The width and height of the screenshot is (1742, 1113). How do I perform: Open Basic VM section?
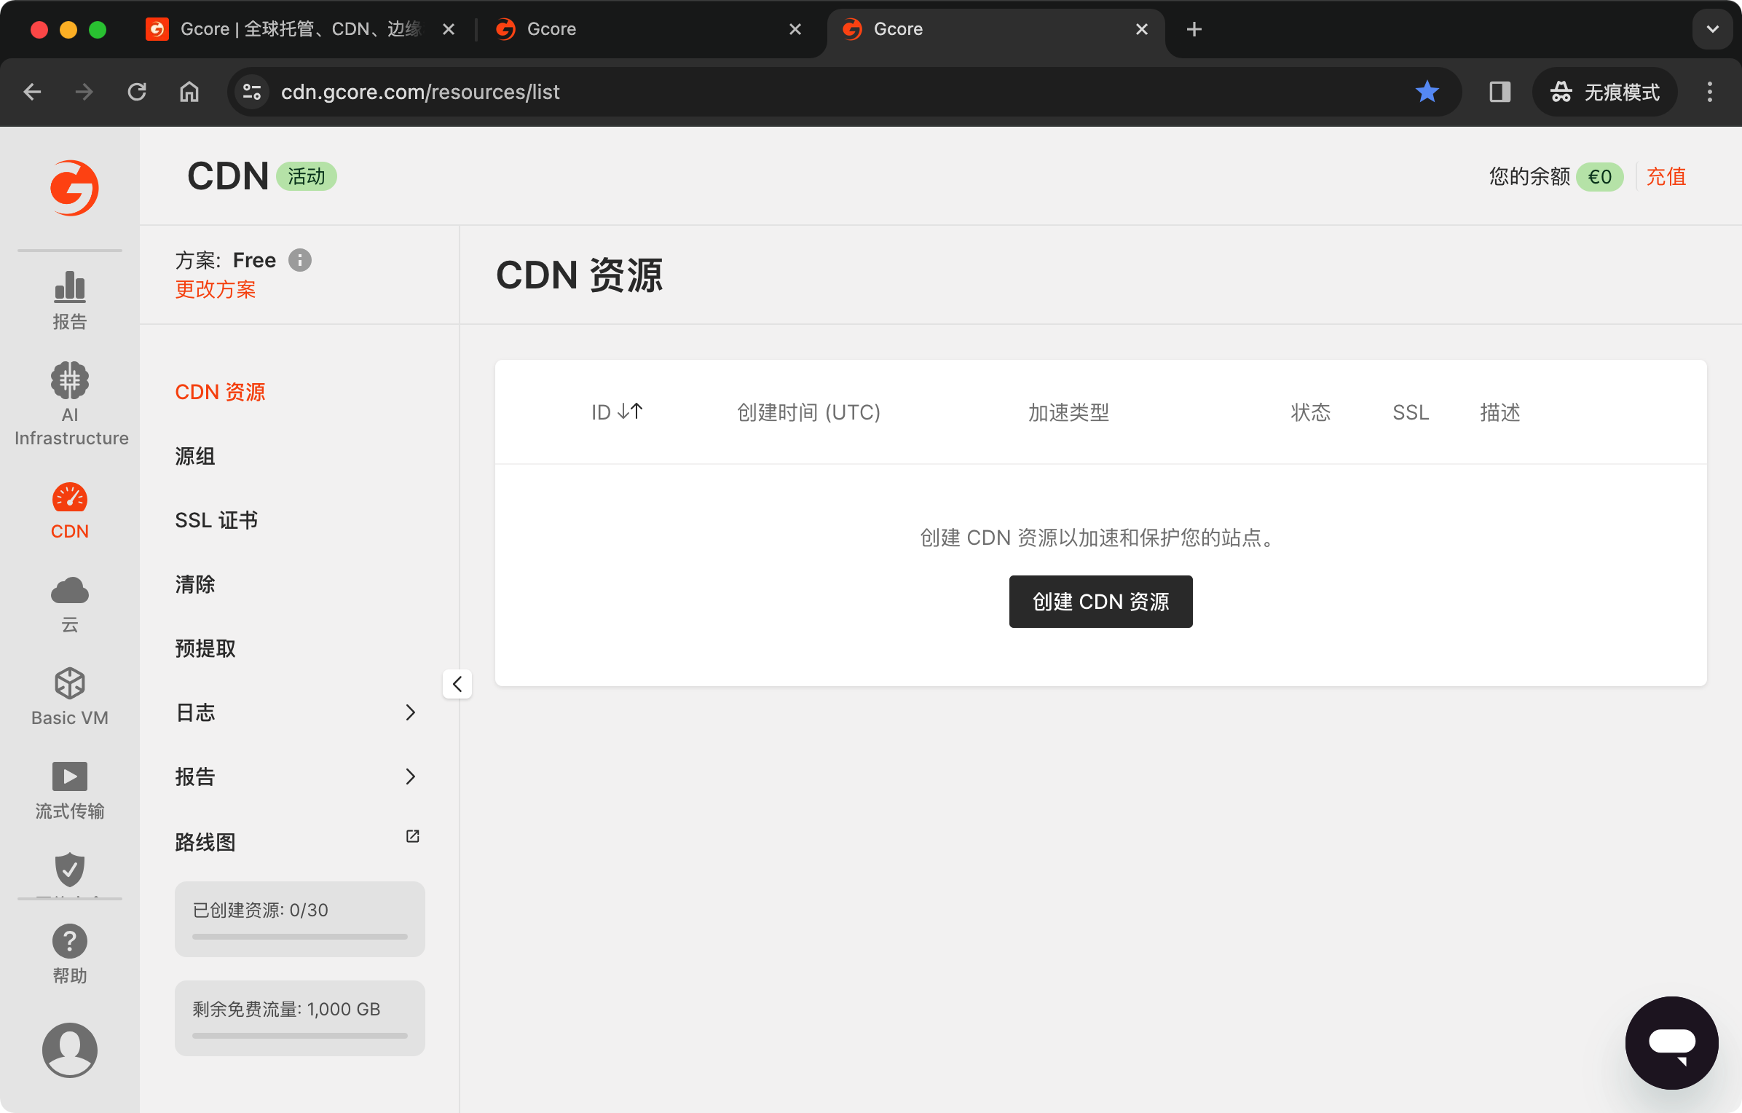70,697
